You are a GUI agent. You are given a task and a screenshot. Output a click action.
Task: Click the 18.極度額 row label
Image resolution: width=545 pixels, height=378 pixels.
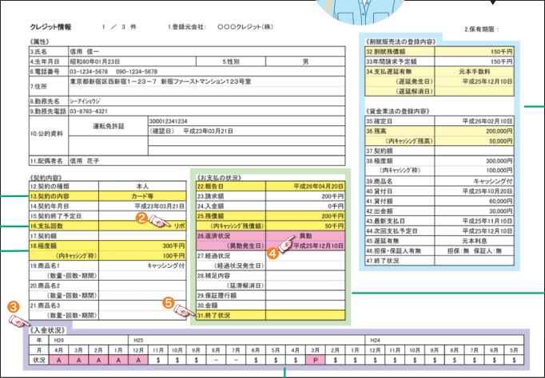point(58,246)
